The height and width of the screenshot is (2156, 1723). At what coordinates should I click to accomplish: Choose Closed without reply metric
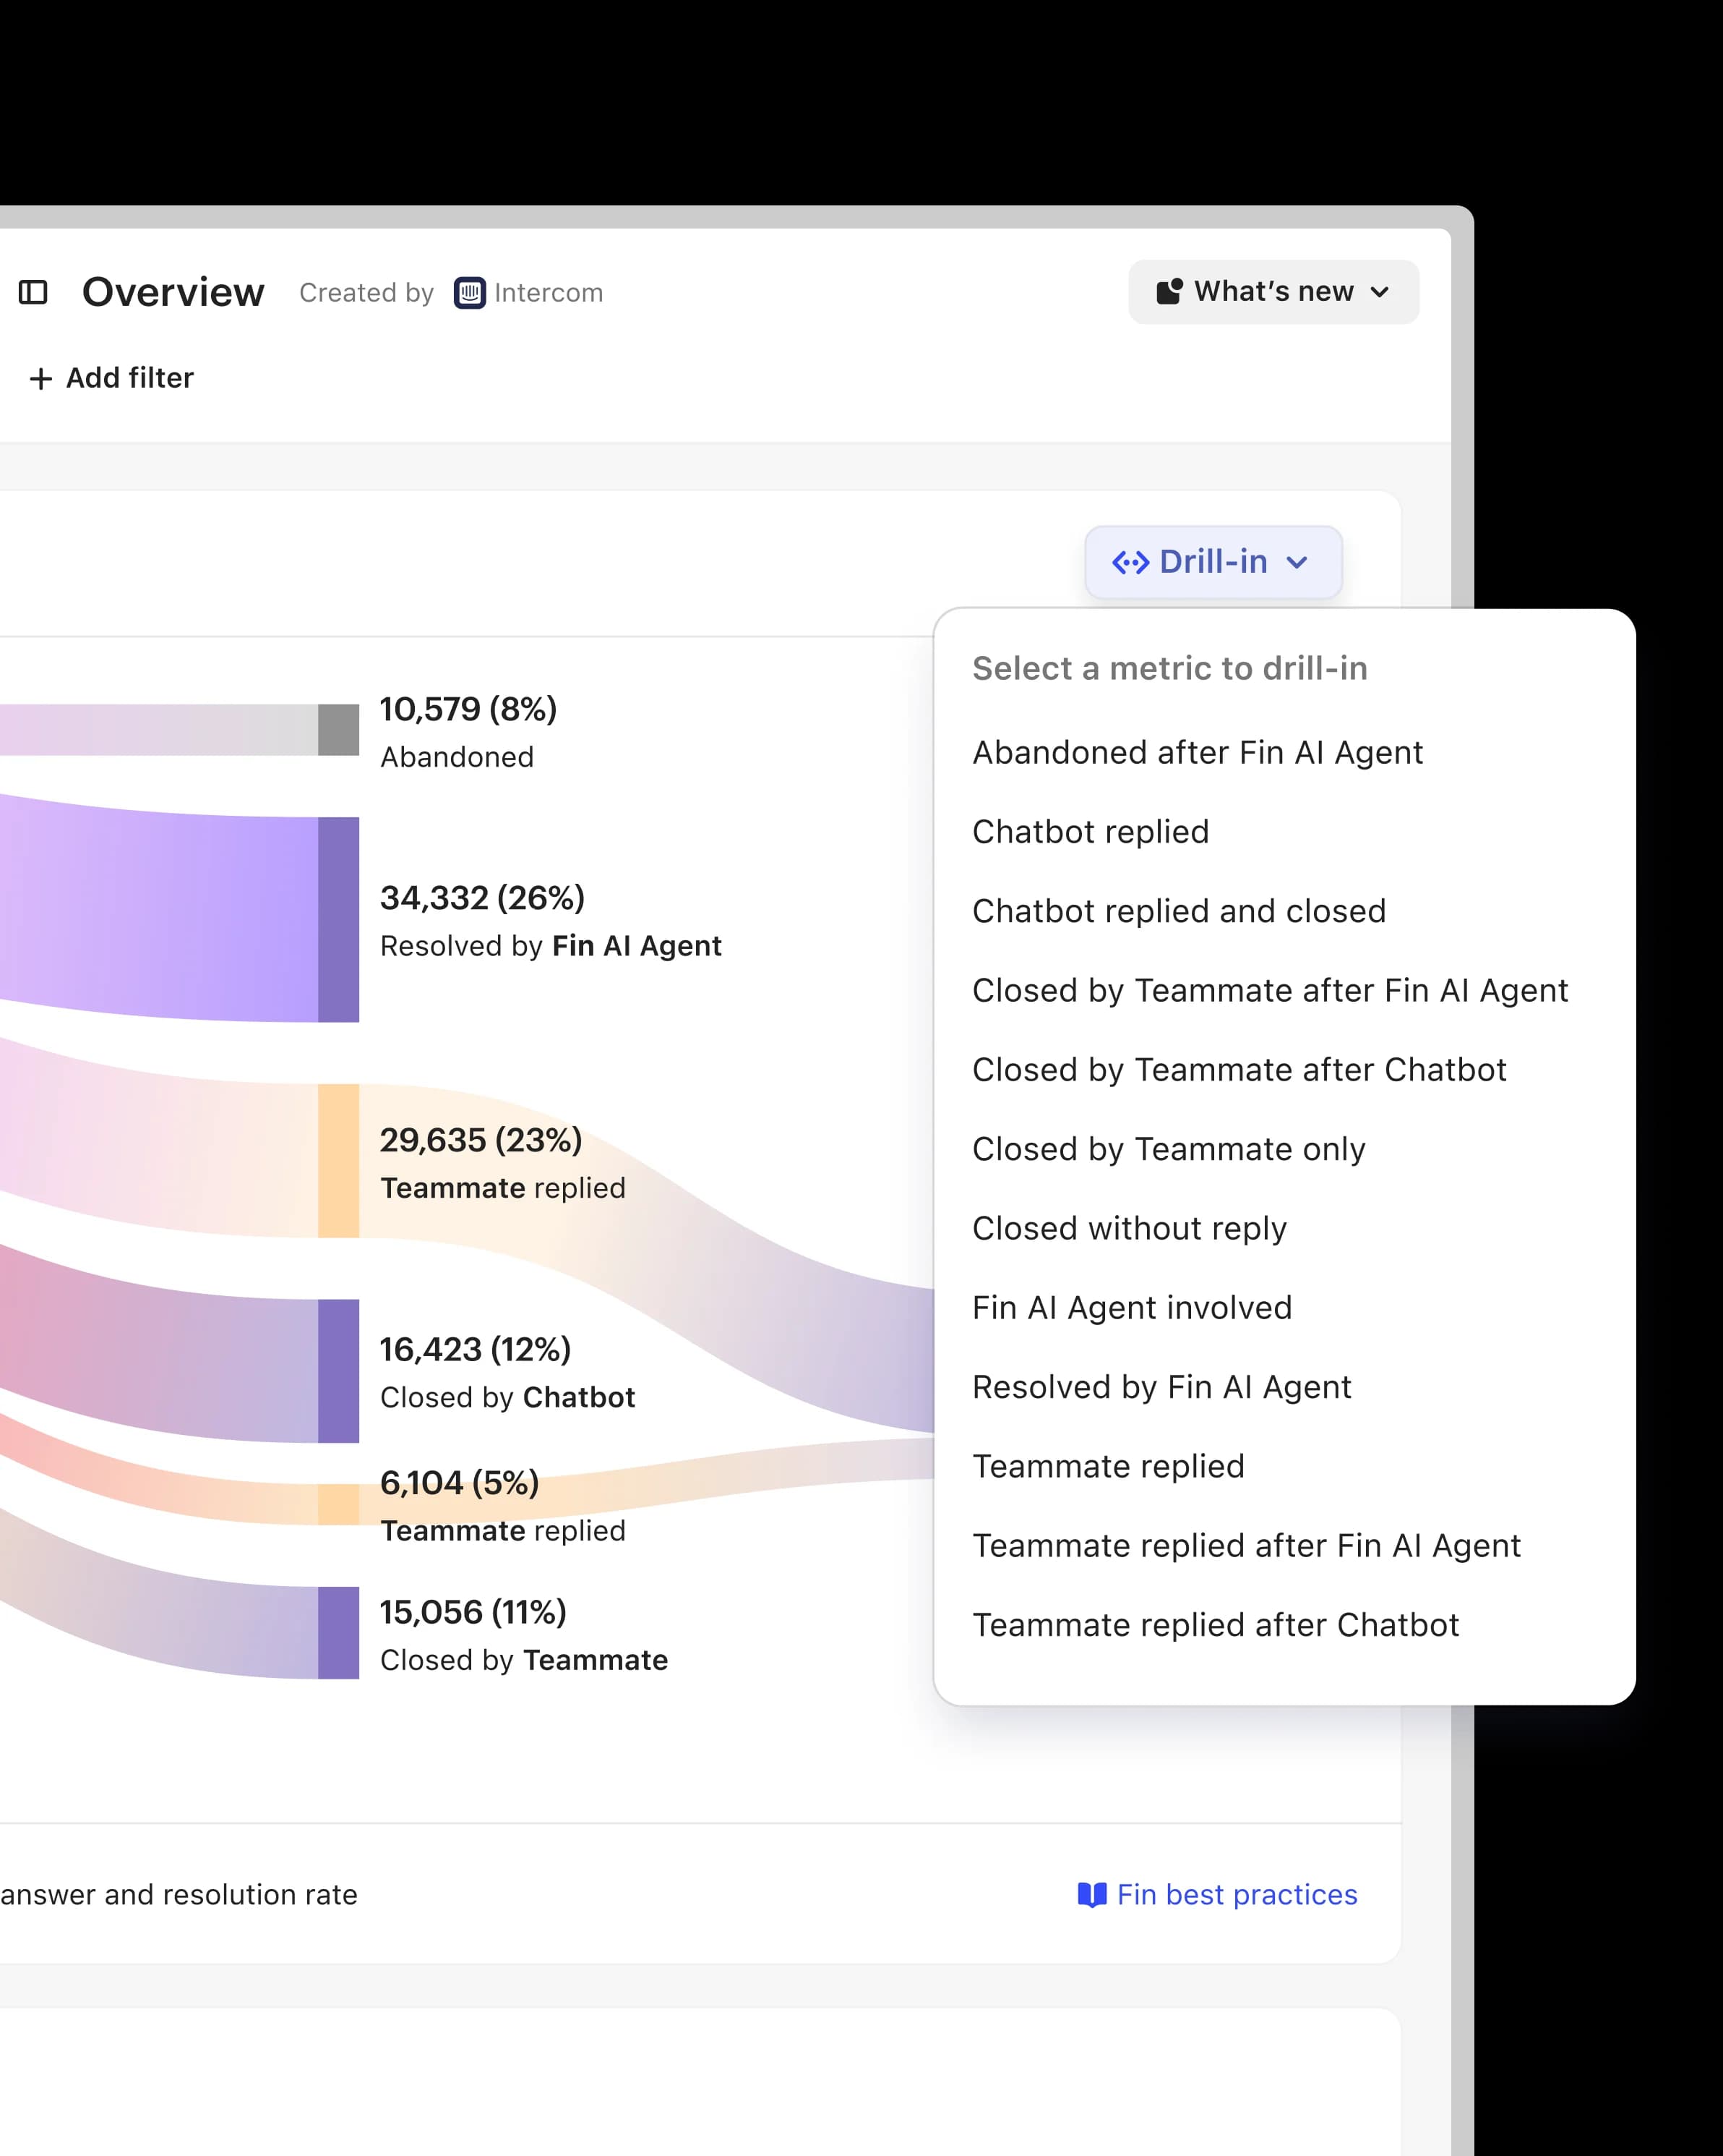1130,1228
